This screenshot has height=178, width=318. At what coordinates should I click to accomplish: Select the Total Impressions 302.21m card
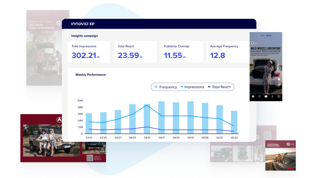(89, 52)
